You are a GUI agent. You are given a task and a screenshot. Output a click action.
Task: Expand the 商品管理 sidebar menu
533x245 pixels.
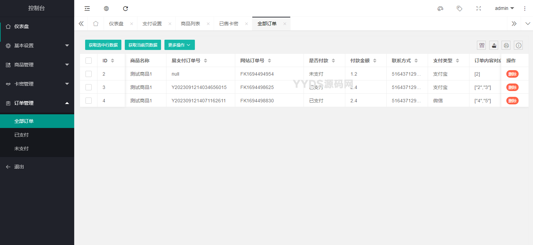tap(37, 65)
